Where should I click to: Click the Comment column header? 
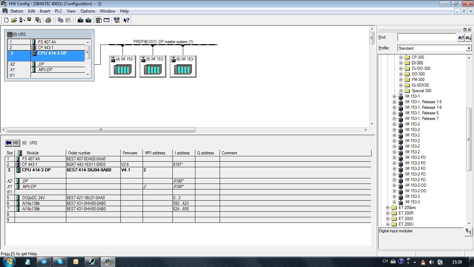click(295, 153)
